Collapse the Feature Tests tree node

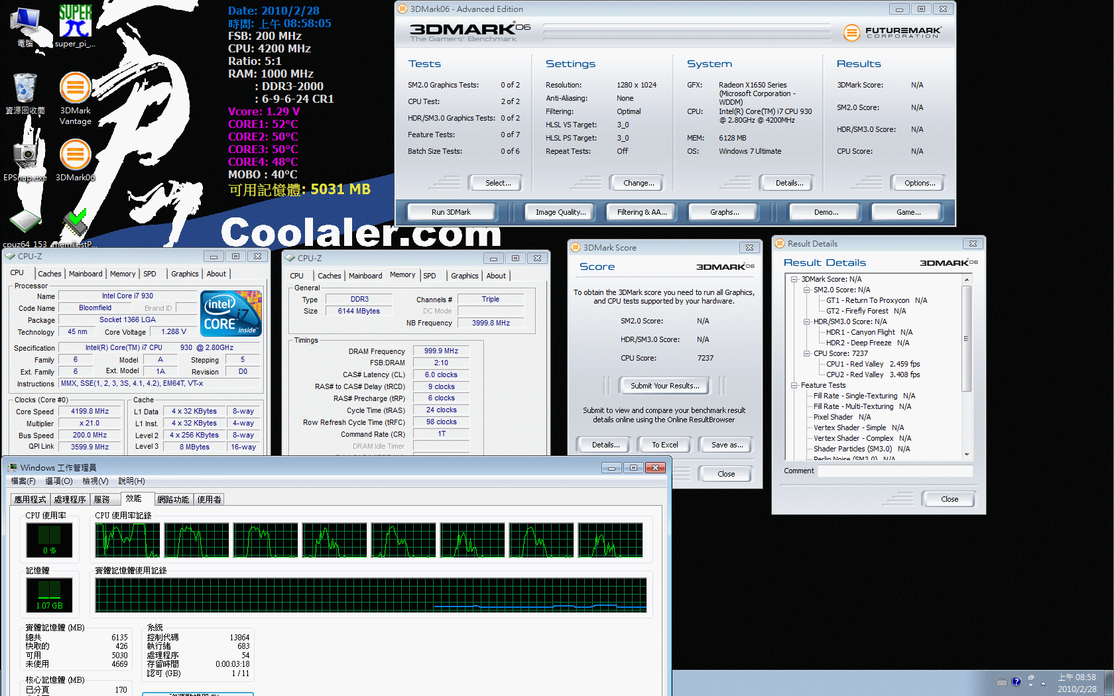click(794, 385)
